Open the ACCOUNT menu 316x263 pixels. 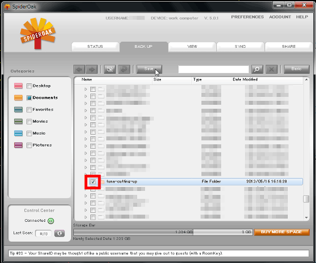(x=280, y=17)
